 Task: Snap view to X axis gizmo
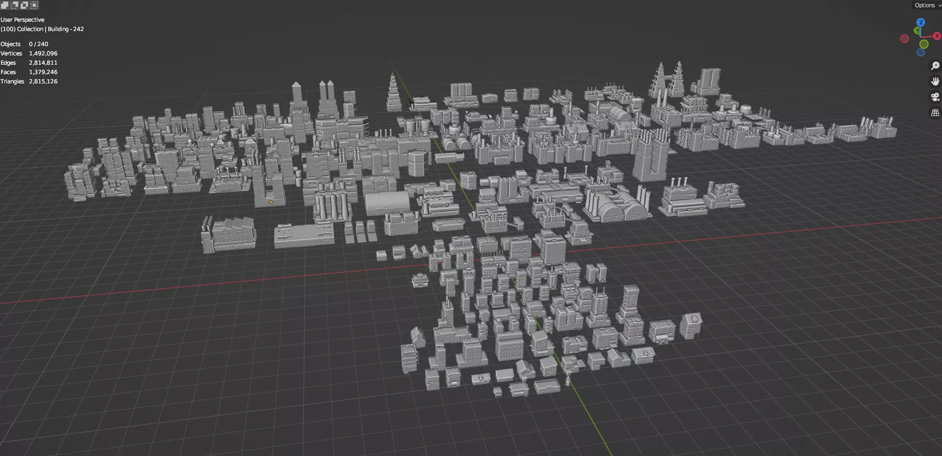point(937,36)
